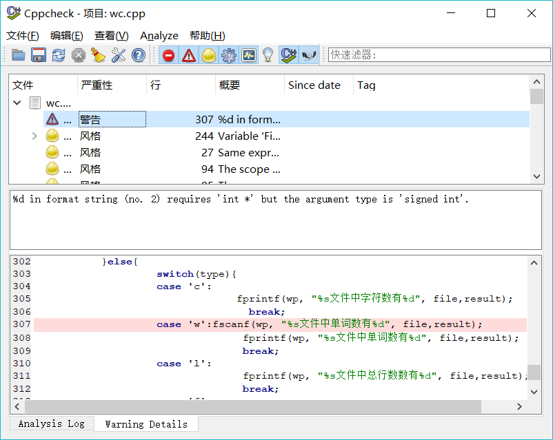Open the 编辑(E) menu

click(x=67, y=36)
